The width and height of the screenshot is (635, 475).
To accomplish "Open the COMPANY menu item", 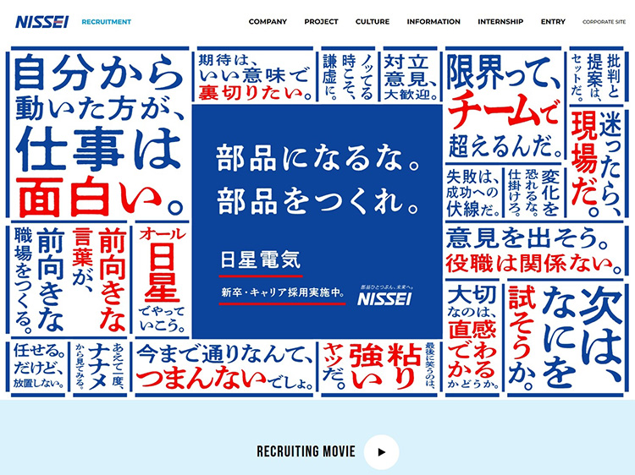I will 268,22.
